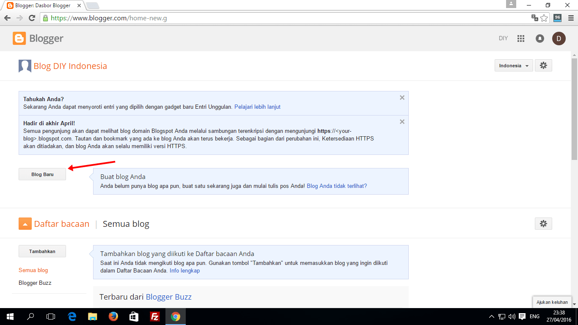Open the Indonesia language dropdown
This screenshot has height=325, width=578.
(x=514, y=66)
